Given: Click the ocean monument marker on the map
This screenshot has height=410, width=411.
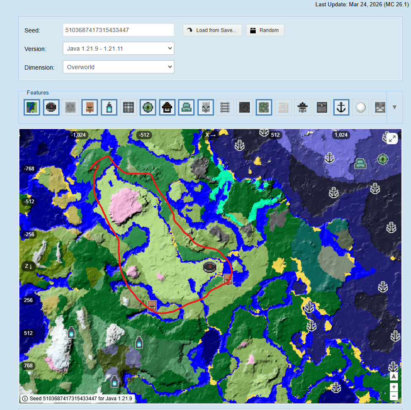Looking at the screenshot, I should click(x=360, y=163).
